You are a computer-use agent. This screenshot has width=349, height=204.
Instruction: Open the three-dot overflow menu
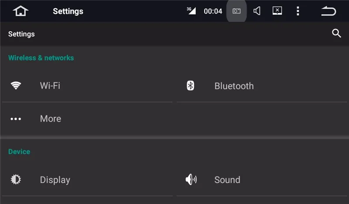[298, 11]
